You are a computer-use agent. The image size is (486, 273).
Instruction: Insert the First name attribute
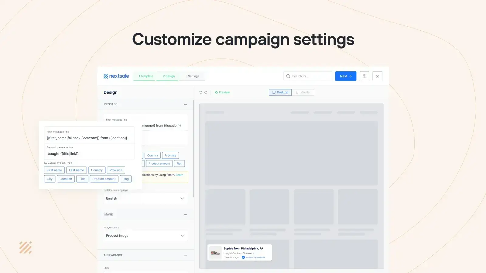coord(54,170)
